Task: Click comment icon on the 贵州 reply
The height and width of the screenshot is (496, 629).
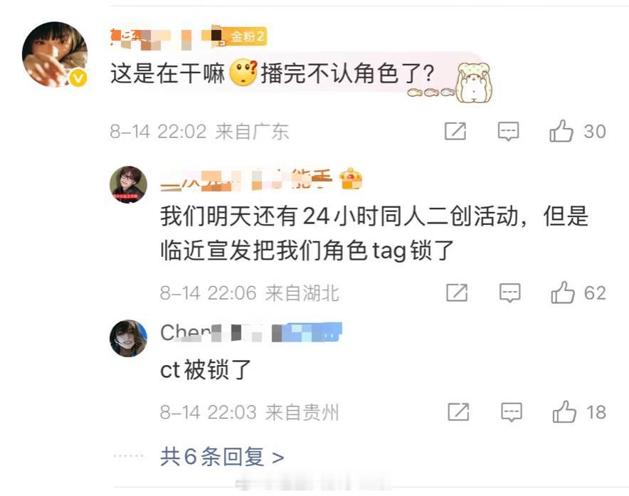Action: click(512, 412)
